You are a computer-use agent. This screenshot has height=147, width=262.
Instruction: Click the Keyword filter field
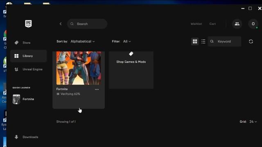tap(225, 41)
